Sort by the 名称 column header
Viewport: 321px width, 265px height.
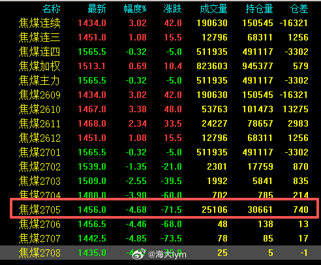click(x=52, y=9)
